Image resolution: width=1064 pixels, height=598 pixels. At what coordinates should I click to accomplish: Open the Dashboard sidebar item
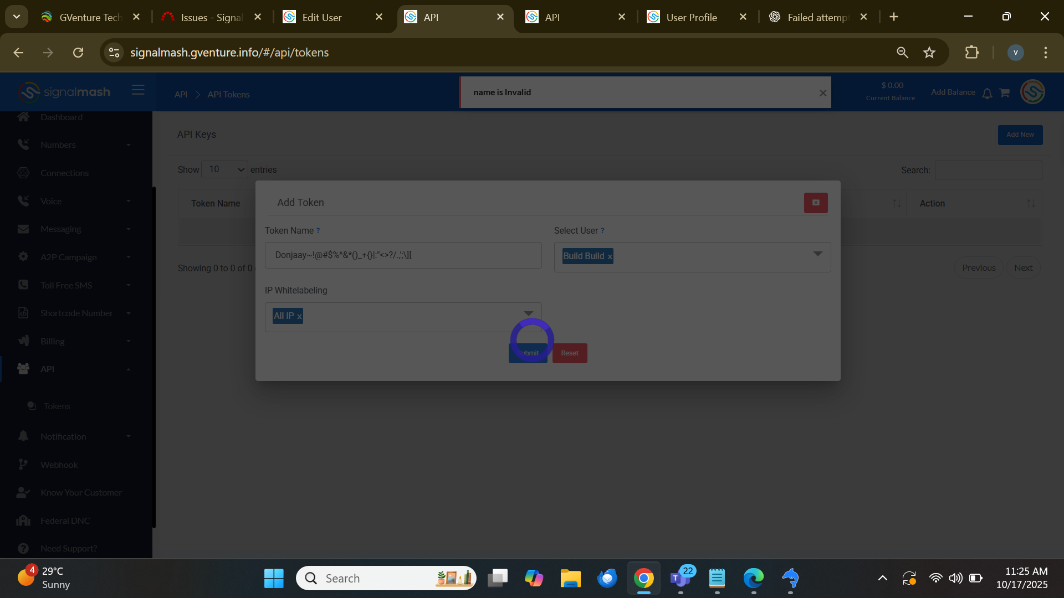[61, 117]
